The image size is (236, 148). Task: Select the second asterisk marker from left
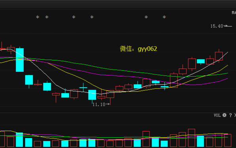(x=47, y=17)
